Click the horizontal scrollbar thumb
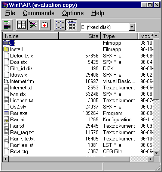This screenshot has width=162, height=172. 69,159
